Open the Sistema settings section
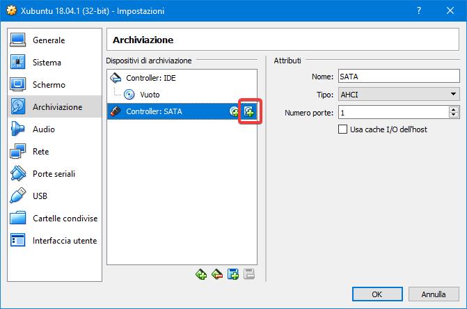This screenshot has width=467, height=309. [54, 62]
